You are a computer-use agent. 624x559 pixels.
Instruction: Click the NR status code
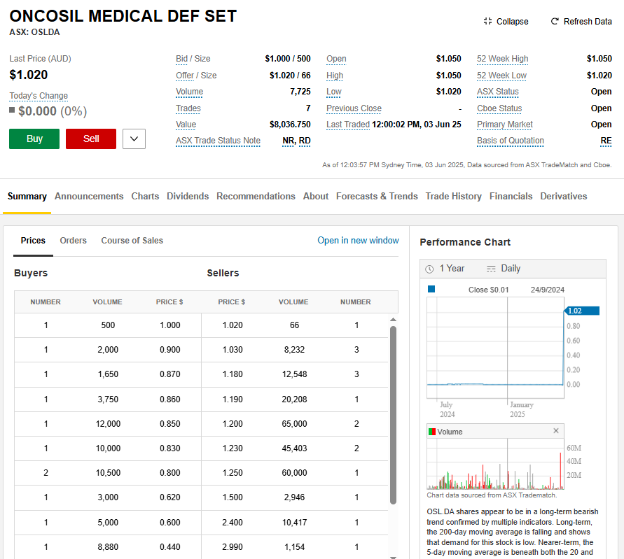click(x=289, y=141)
